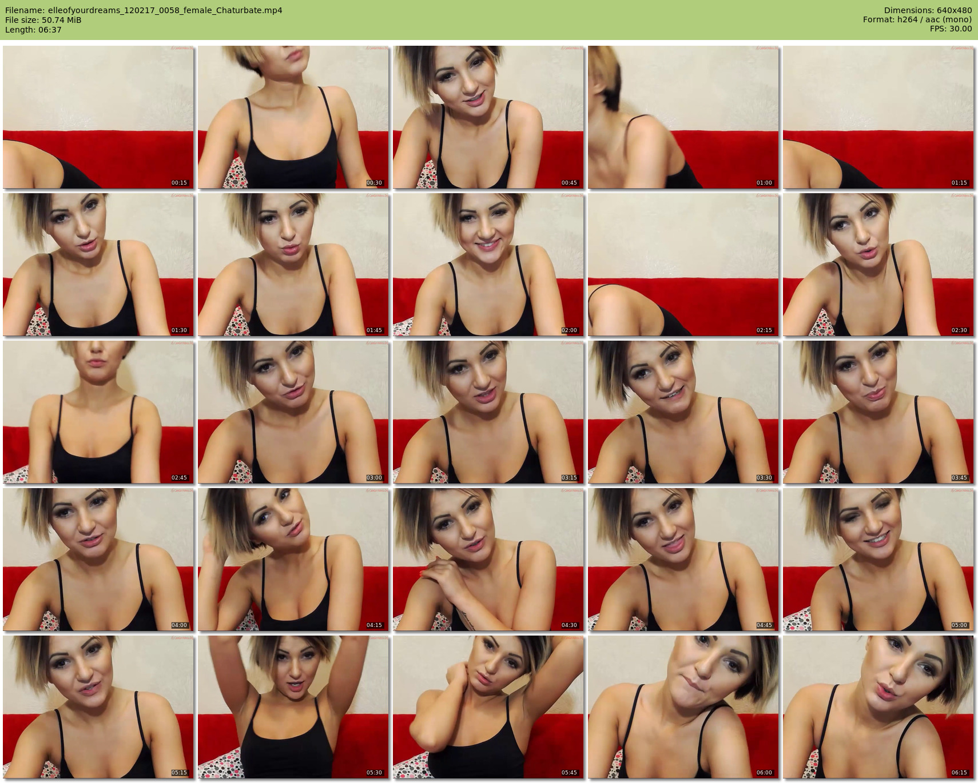Open the thumbnail timestamped 06:15
This screenshot has height=783, width=978.
click(x=878, y=707)
